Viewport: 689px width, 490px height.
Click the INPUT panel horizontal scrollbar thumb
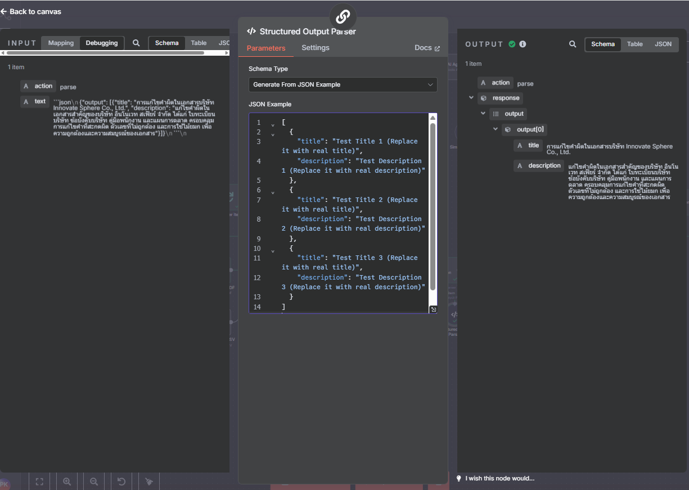[x=104, y=53]
